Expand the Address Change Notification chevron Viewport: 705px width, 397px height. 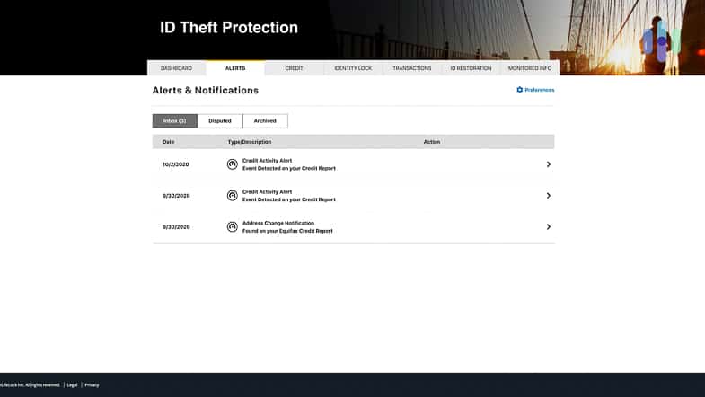coord(548,227)
